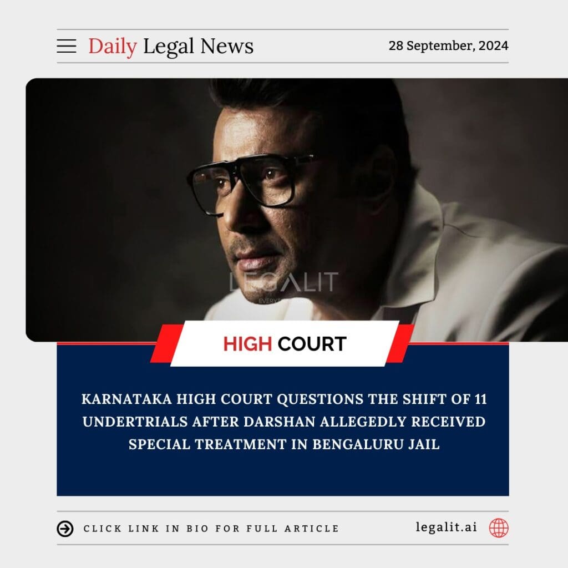Click the red word 'Daily' in title
Image resolution: width=568 pixels, height=568 pixels.
pyautogui.click(x=113, y=47)
